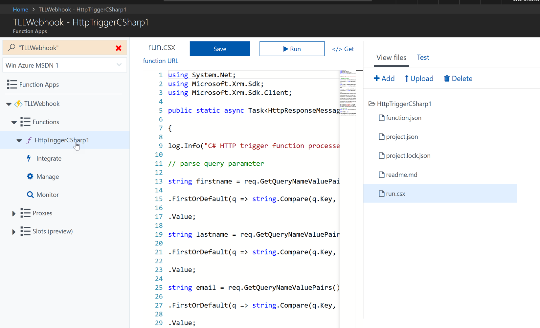This screenshot has width=540, height=328.
Task: Click line number 29 in the gutter
Action: 159,323
